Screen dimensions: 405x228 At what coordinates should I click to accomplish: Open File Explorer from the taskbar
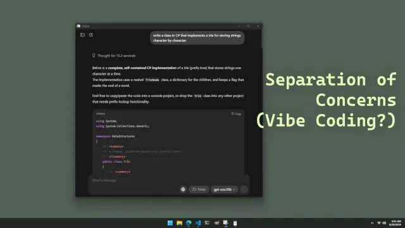[180, 223]
